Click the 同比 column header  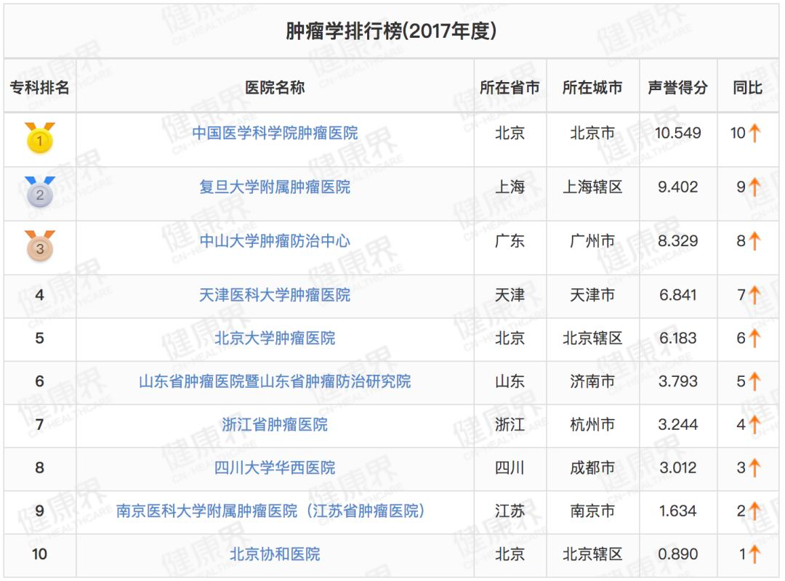point(747,88)
